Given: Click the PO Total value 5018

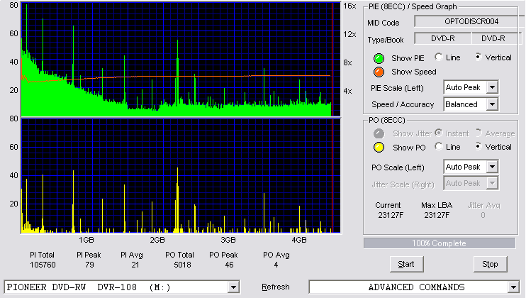Looking at the screenshot, I should click(182, 265).
